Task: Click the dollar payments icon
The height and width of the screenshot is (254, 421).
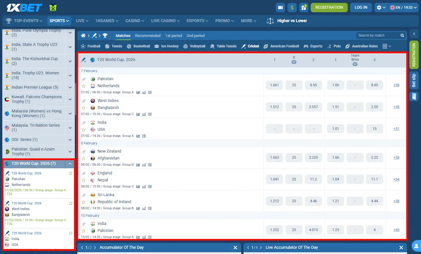Action: 292,7
